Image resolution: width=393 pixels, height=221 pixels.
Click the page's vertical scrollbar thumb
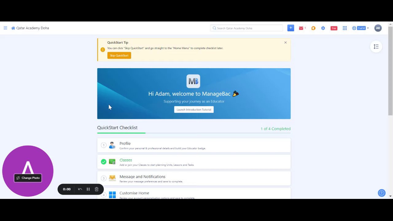coord(391,71)
